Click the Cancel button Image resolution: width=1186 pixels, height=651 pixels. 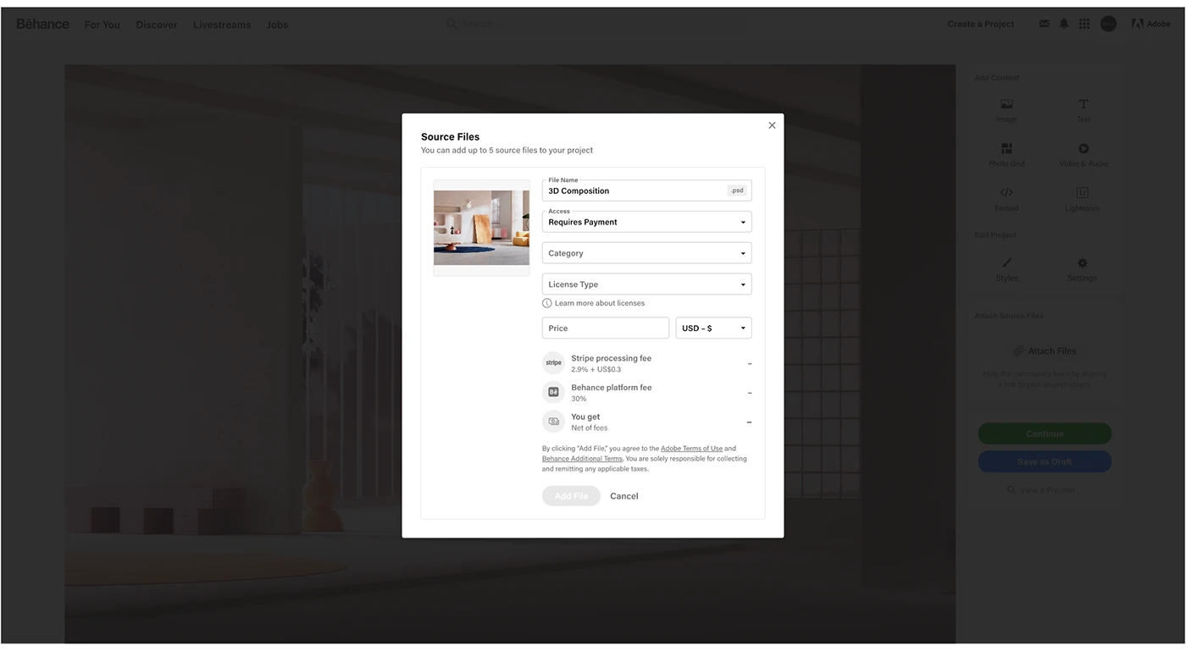(x=624, y=496)
